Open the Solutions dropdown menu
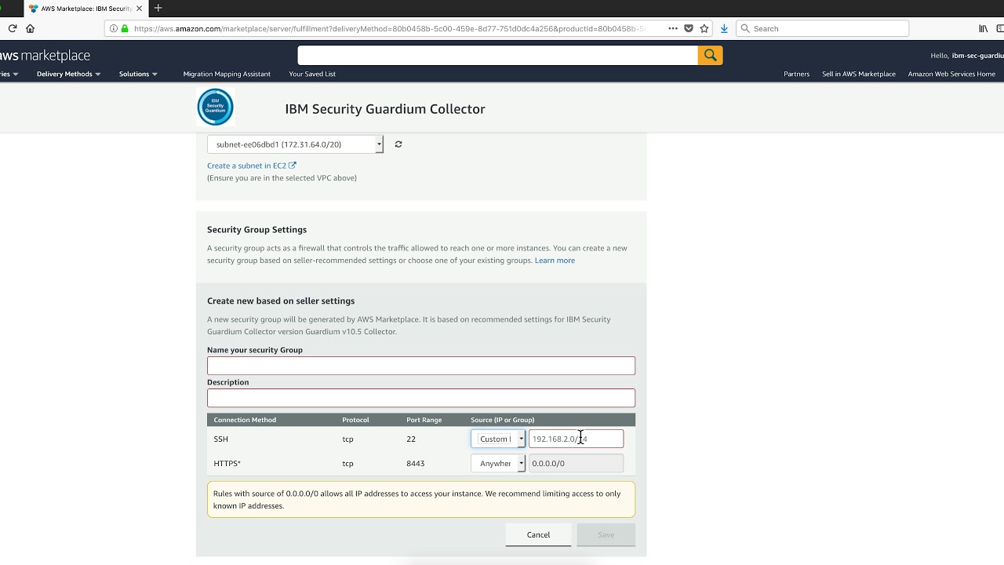Screen dimensions: 1004x565 pyautogui.click(x=138, y=74)
